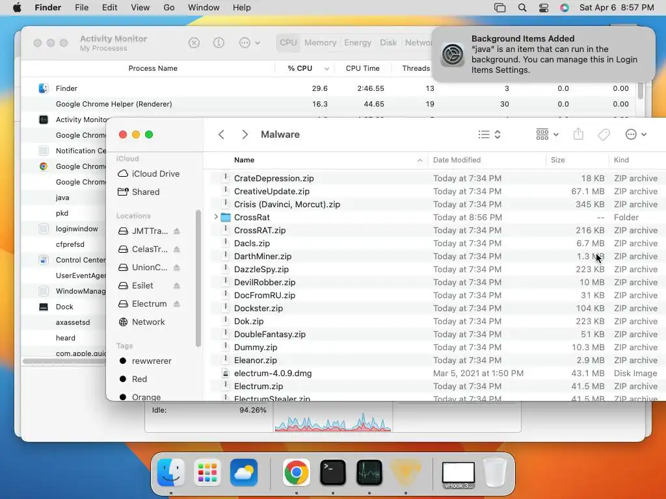Open Google Chrome from the Dock
Screen dimensions: 666x499
297,472
